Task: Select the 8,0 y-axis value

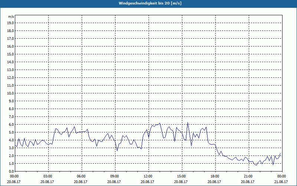Action: pos(11,109)
